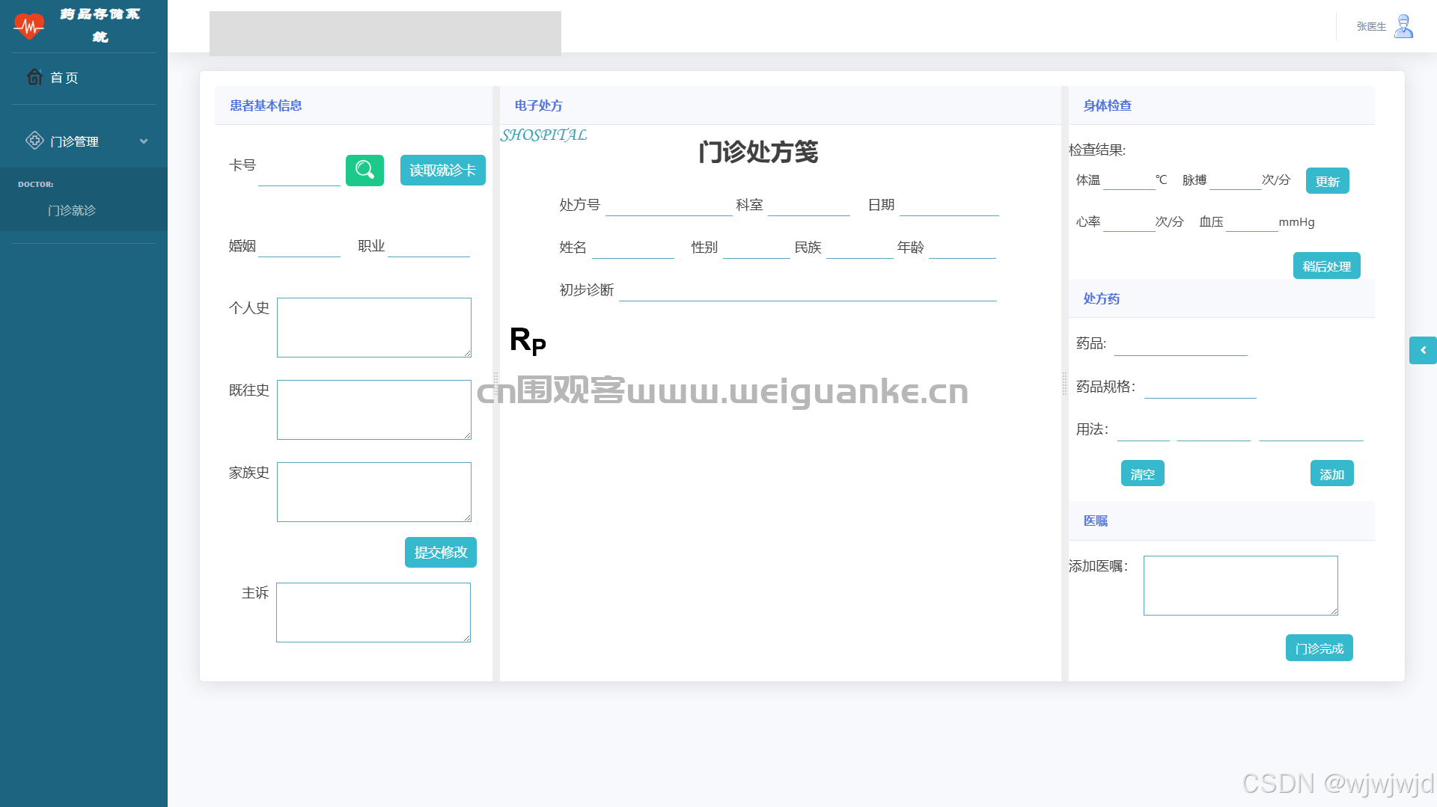Collapse the 门诊管理 menu chevron
The image size is (1437, 807).
144,141
